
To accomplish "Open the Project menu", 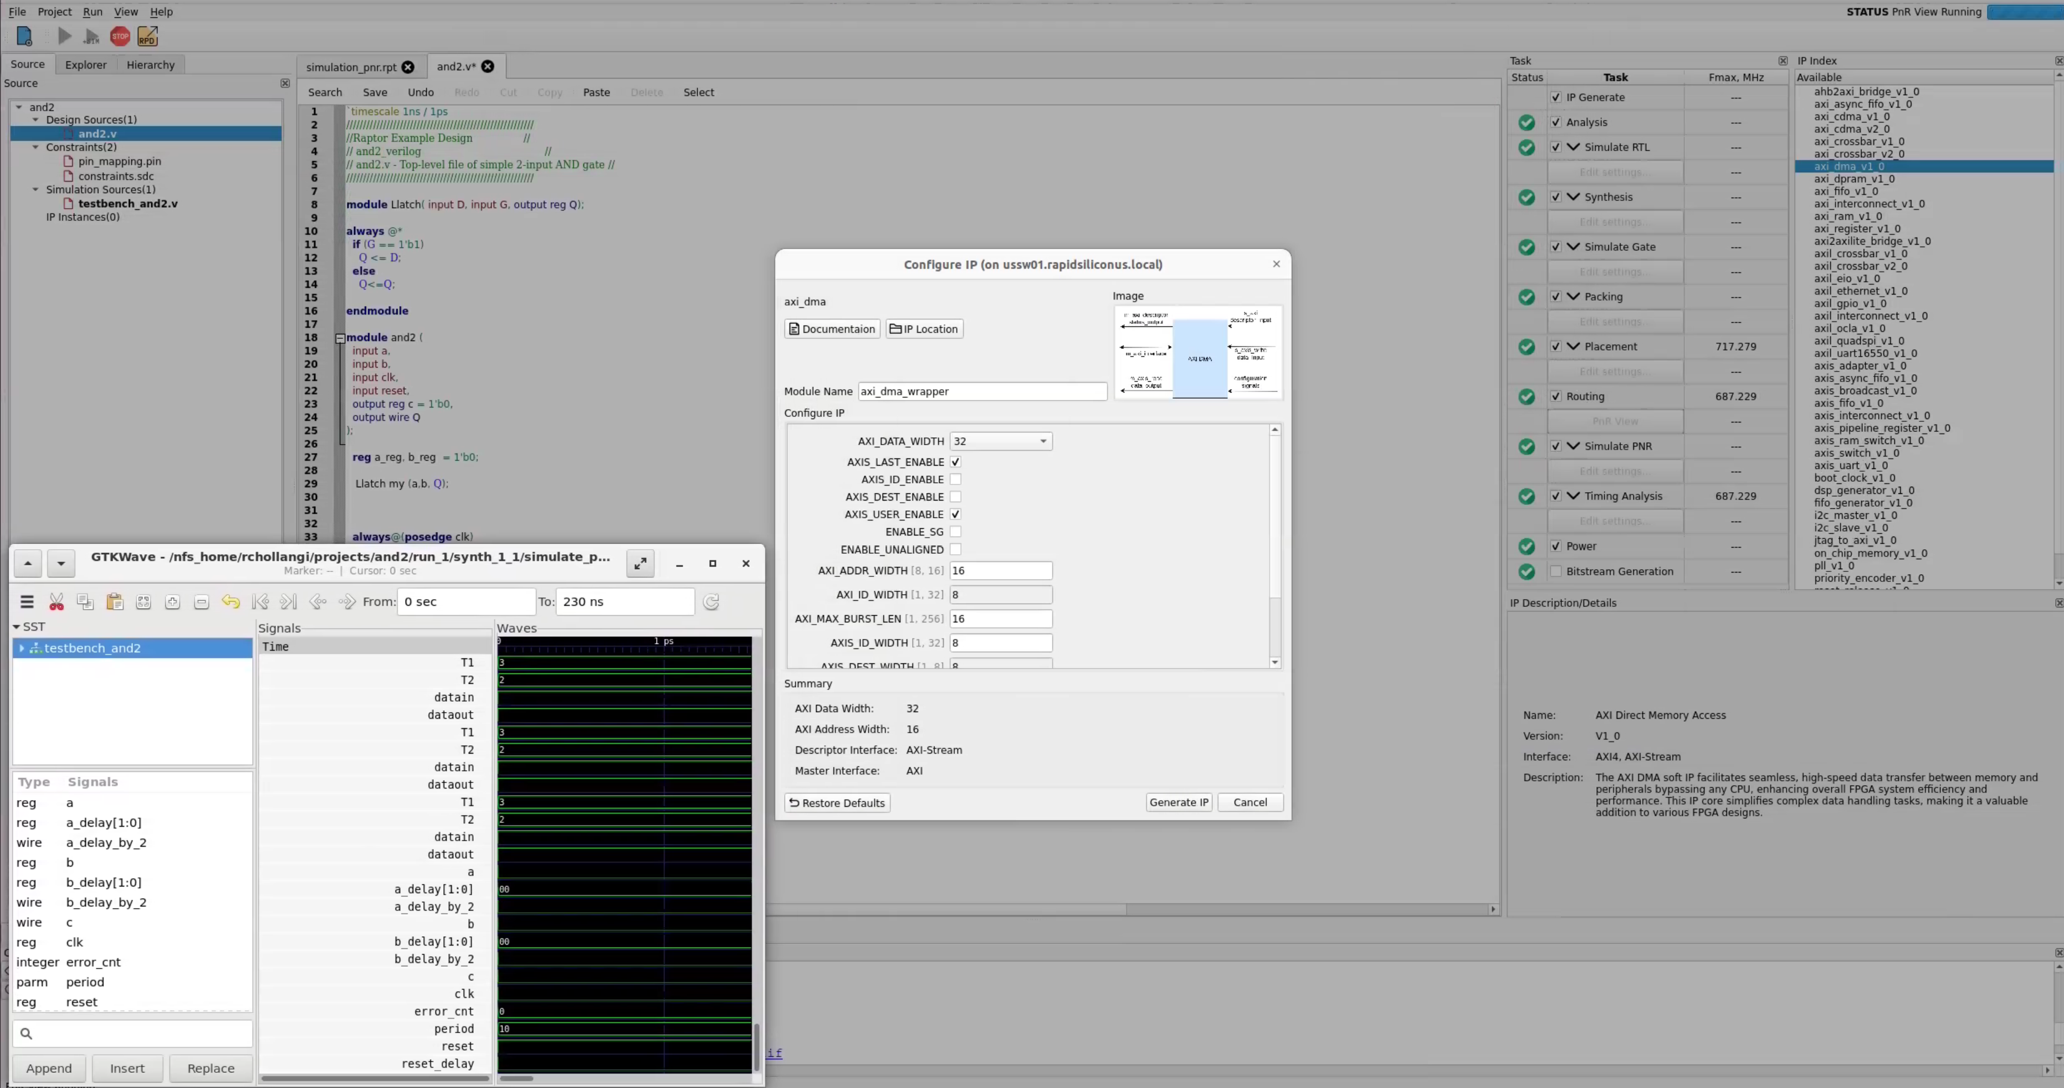I will pyautogui.click(x=54, y=12).
